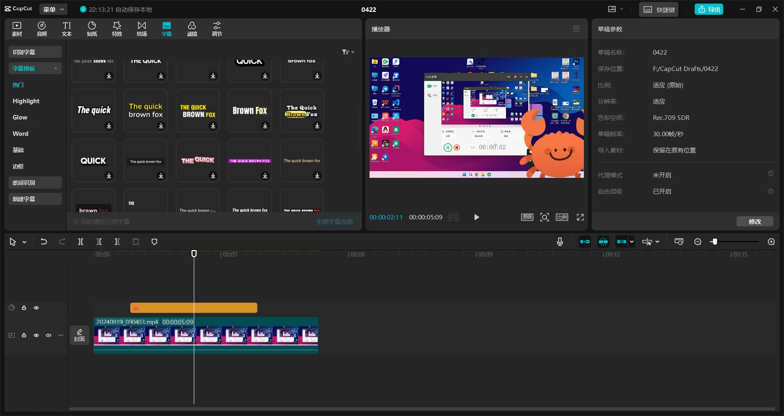
Task: Lock the caption track
Action: (x=24, y=308)
